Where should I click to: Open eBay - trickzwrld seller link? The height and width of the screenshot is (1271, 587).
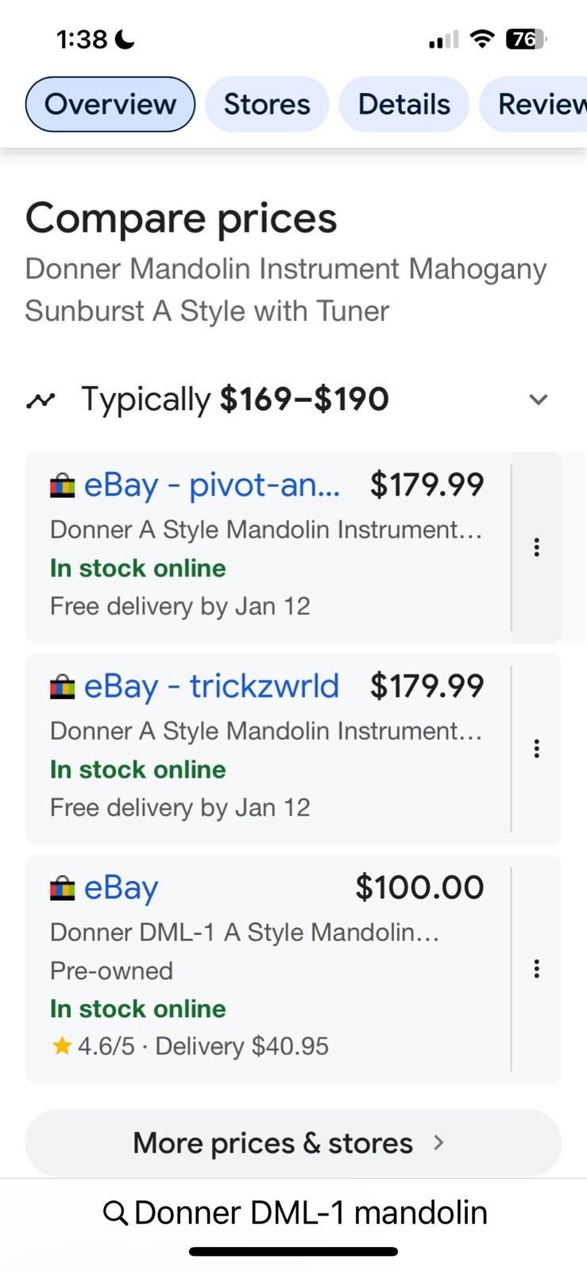[x=211, y=686]
